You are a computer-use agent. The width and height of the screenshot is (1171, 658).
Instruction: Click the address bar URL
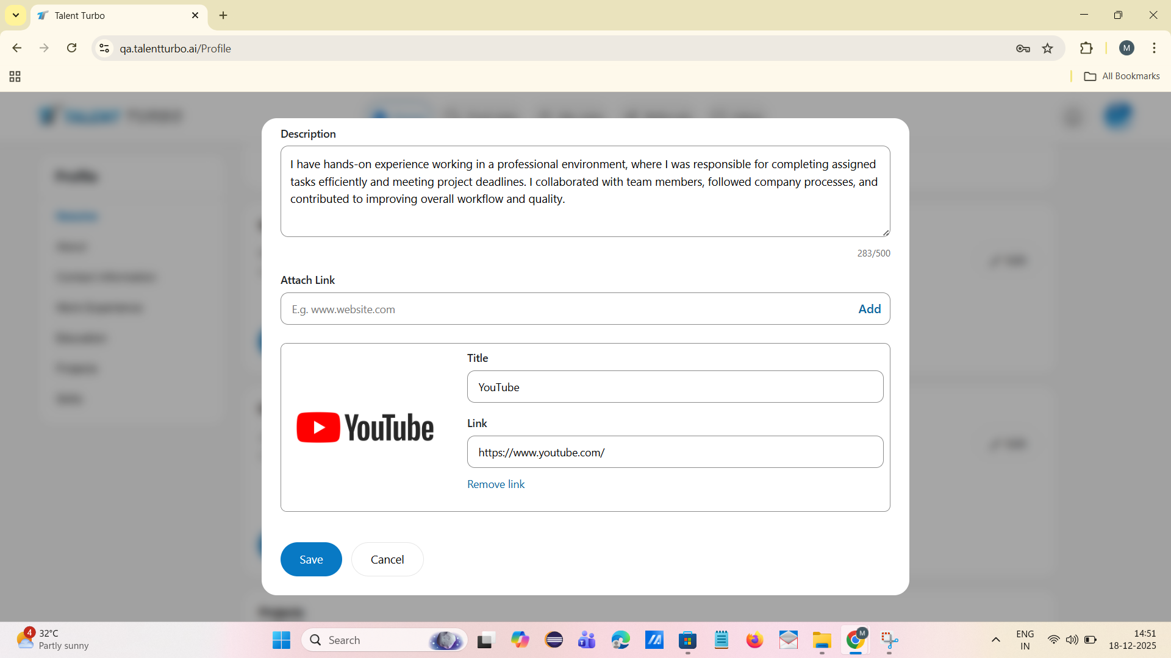click(x=175, y=49)
